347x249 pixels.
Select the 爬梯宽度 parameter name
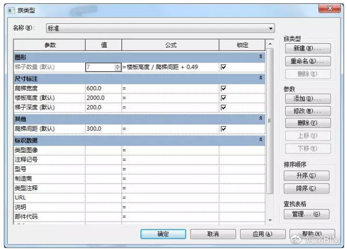(26, 89)
